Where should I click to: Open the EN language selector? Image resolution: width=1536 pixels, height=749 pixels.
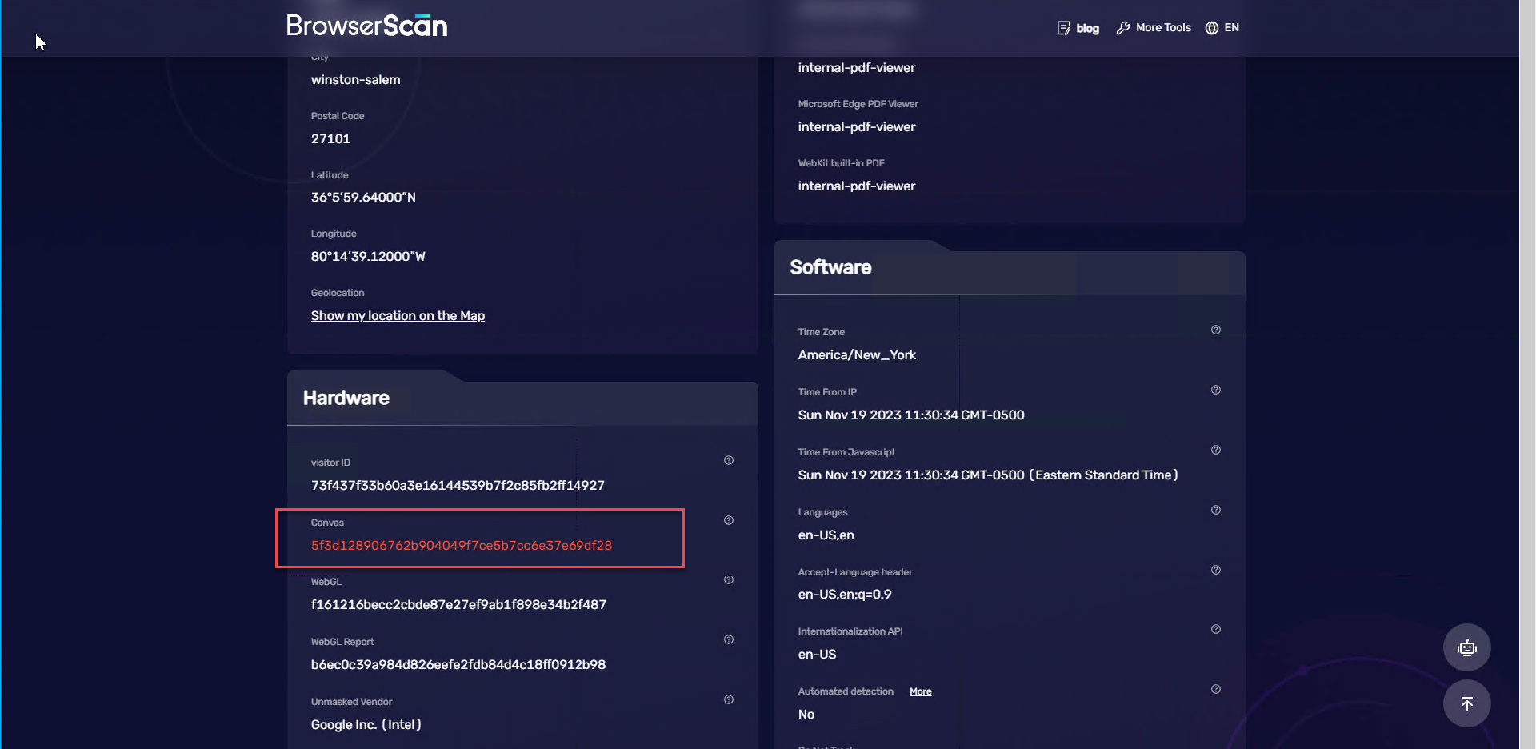pos(1222,28)
